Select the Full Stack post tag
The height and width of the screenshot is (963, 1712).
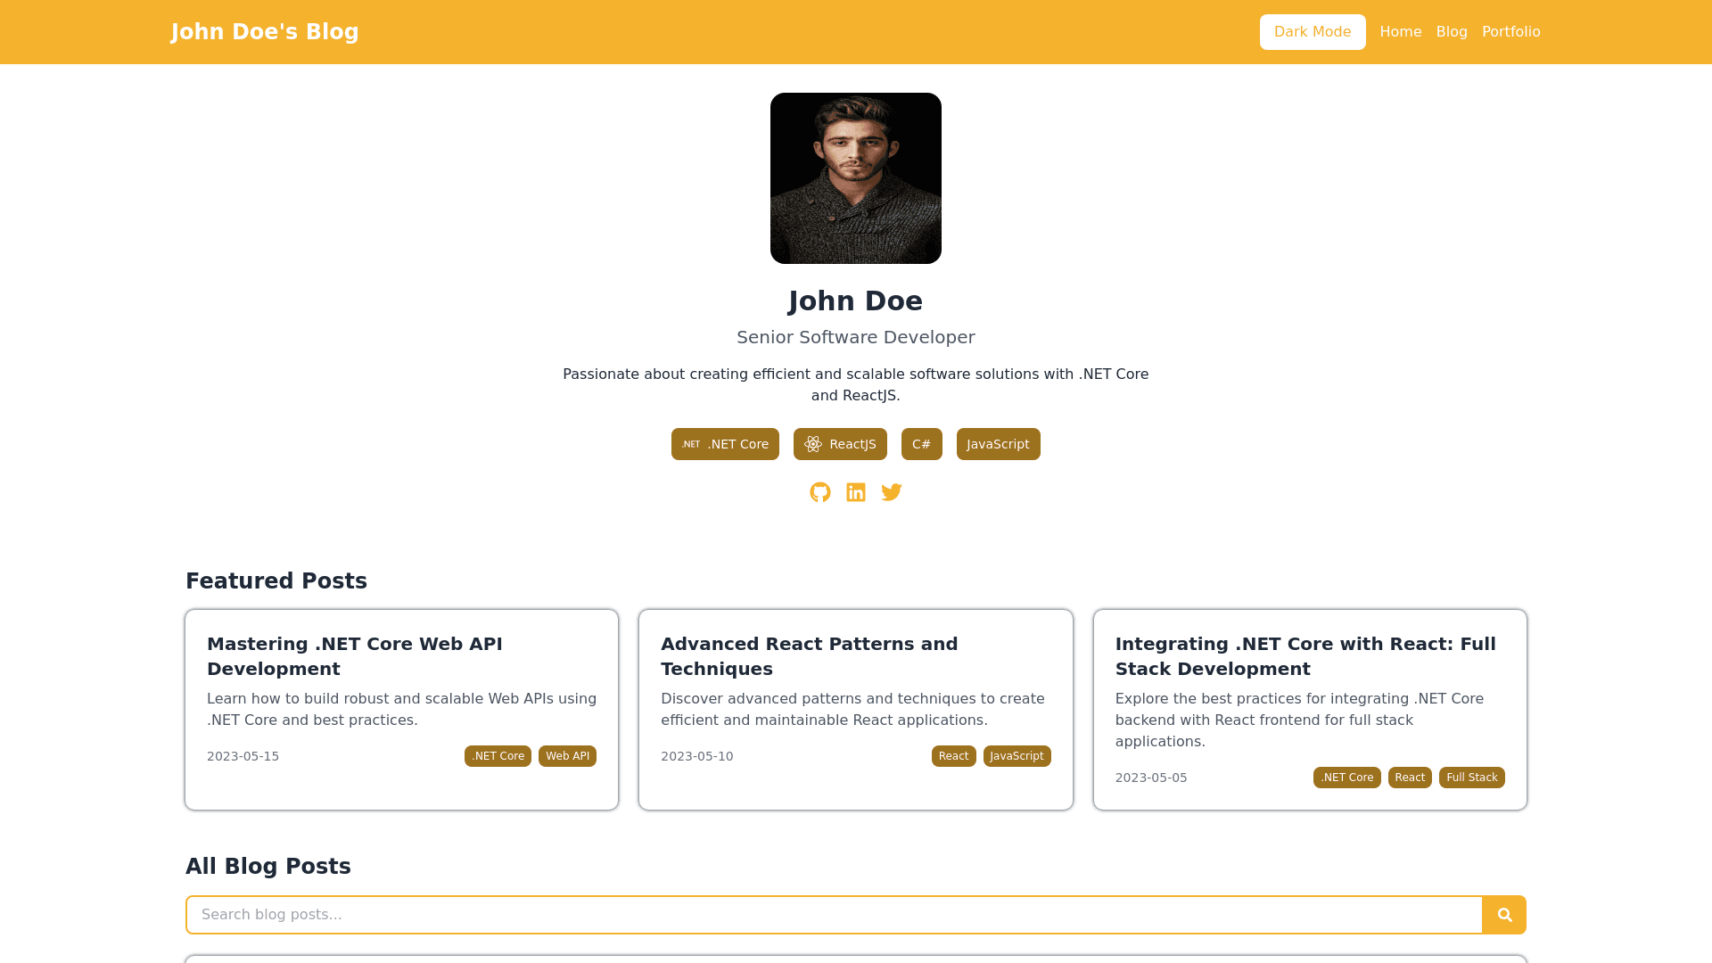[1471, 778]
